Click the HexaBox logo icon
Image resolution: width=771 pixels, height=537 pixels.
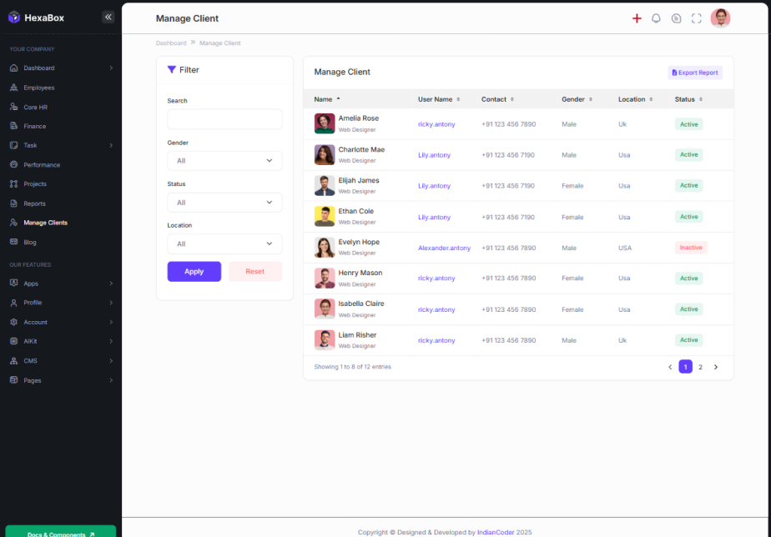click(x=13, y=18)
